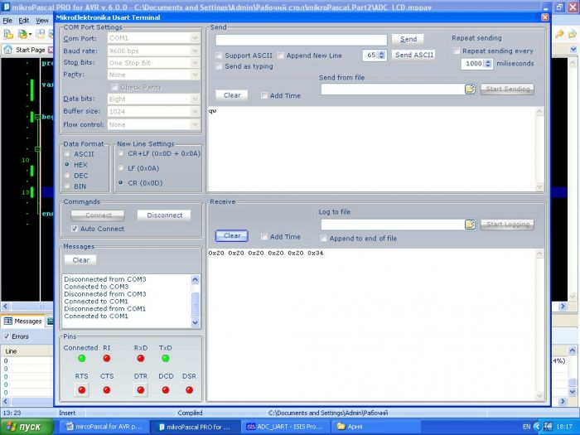
Task: Toggle Add Time checkbox in Send section
Action: tap(264, 95)
